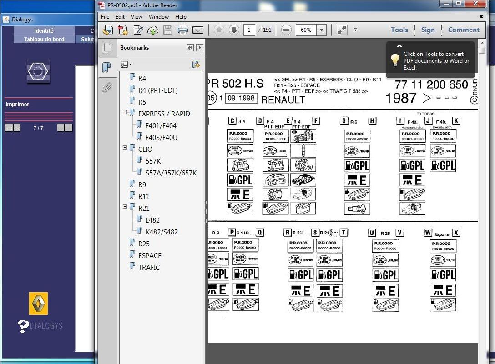495x364 pixels.
Task: Click the Renault logo in Dialogys
Action: click(38, 304)
